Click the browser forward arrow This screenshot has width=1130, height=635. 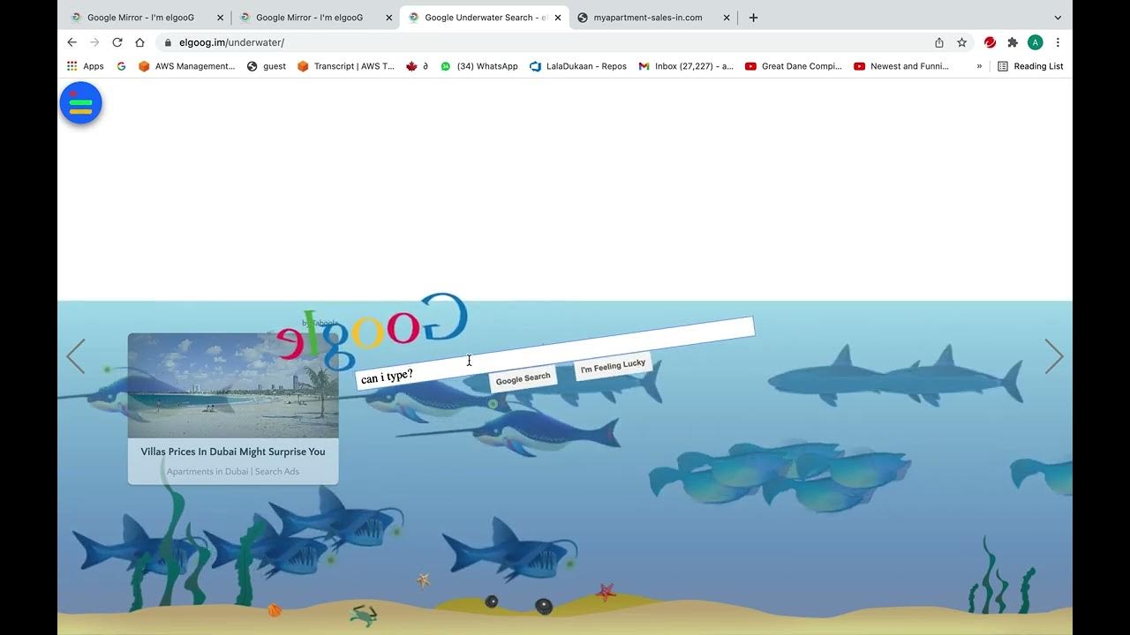click(94, 42)
